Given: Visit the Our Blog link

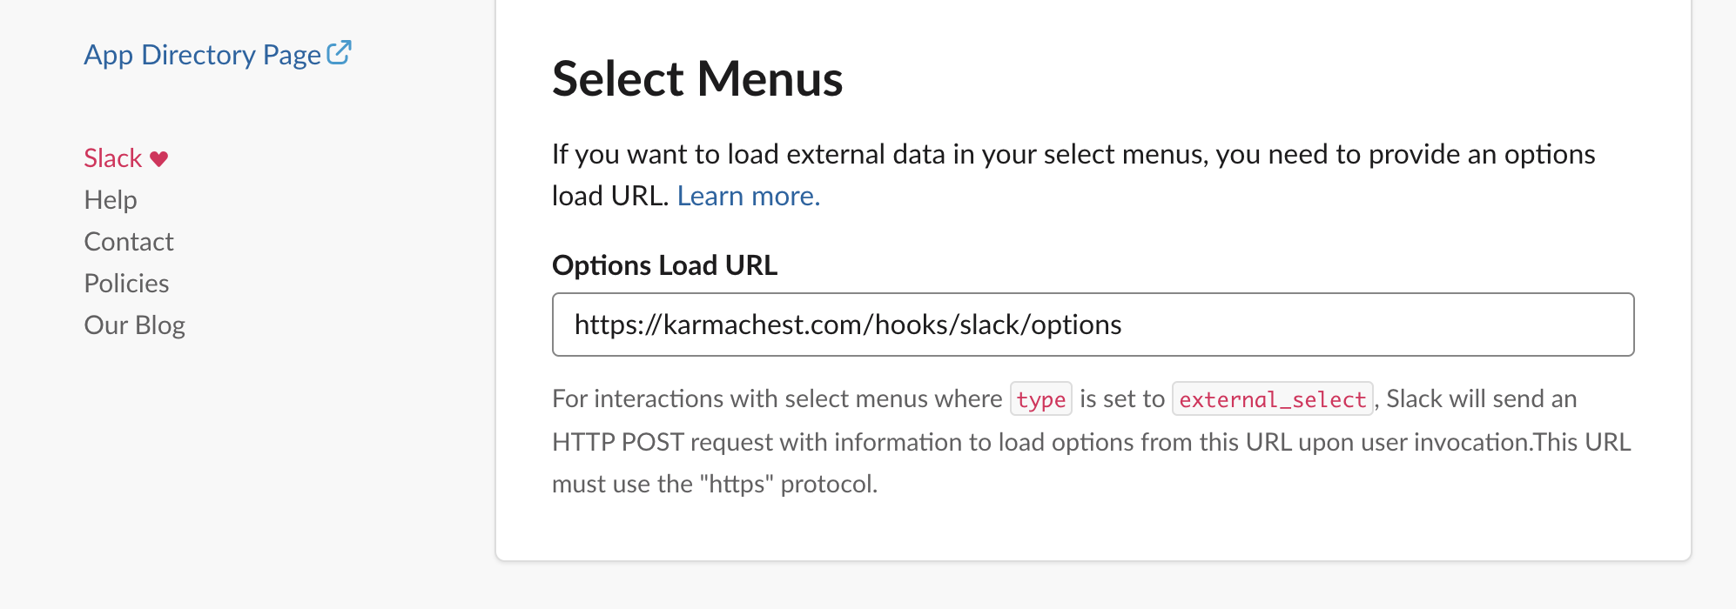Looking at the screenshot, I should [134, 325].
